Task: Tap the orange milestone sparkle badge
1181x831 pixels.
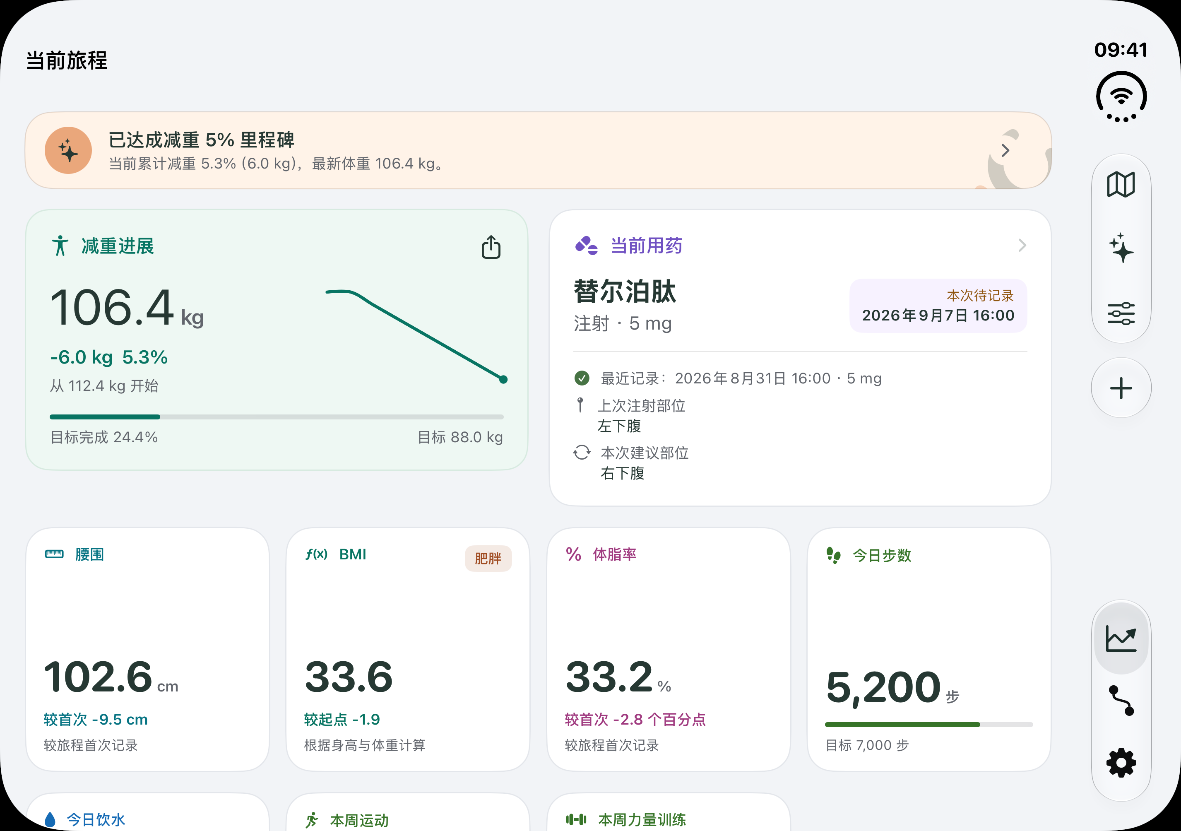Action: click(68, 150)
